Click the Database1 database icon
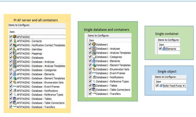The image size is (196, 117). [x=94, y=44]
